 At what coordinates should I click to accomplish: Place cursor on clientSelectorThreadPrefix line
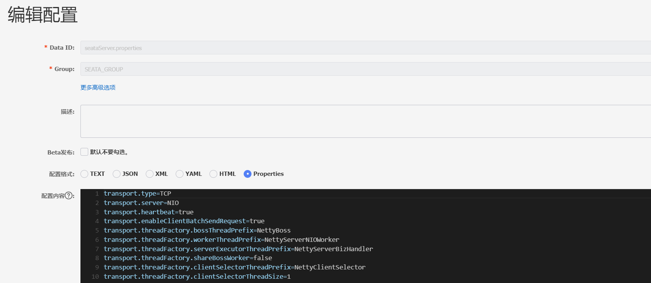tap(234, 267)
